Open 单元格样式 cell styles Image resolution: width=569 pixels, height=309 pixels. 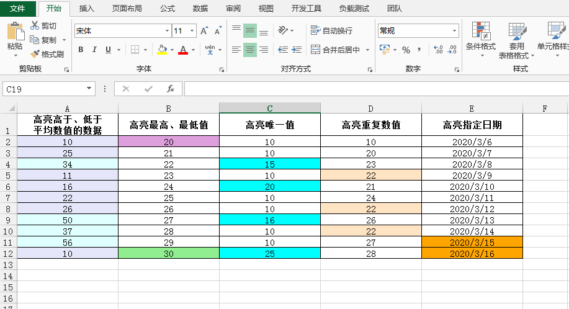(553, 39)
